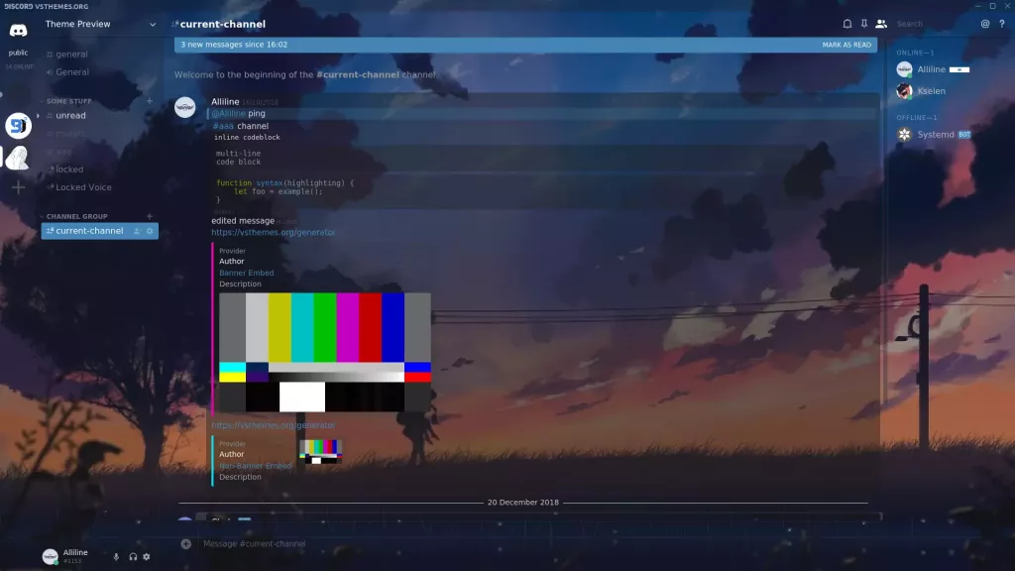
Task: Deafen audio with the headphones icon
Action: tap(132, 557)
